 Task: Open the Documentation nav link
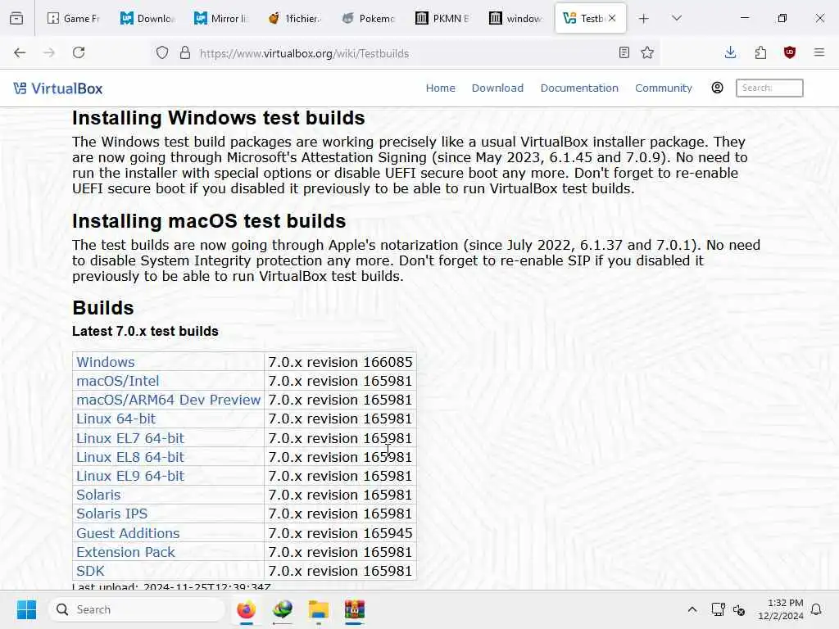[x=579, y=88]
